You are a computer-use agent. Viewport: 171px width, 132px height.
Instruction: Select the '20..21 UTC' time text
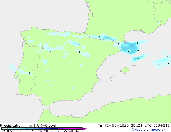coord(141,126)
